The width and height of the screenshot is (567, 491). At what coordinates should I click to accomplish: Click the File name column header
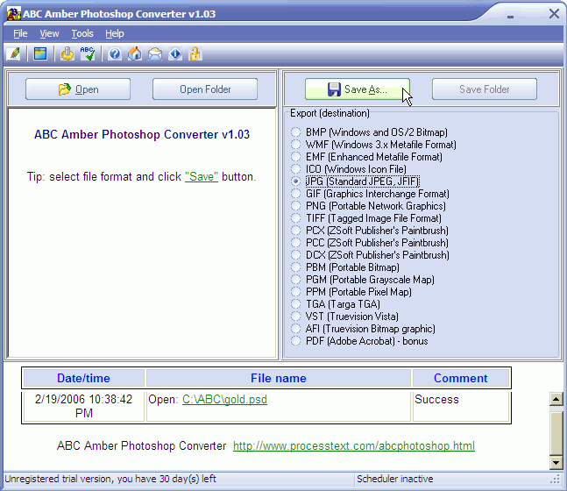tap(279, 378)
